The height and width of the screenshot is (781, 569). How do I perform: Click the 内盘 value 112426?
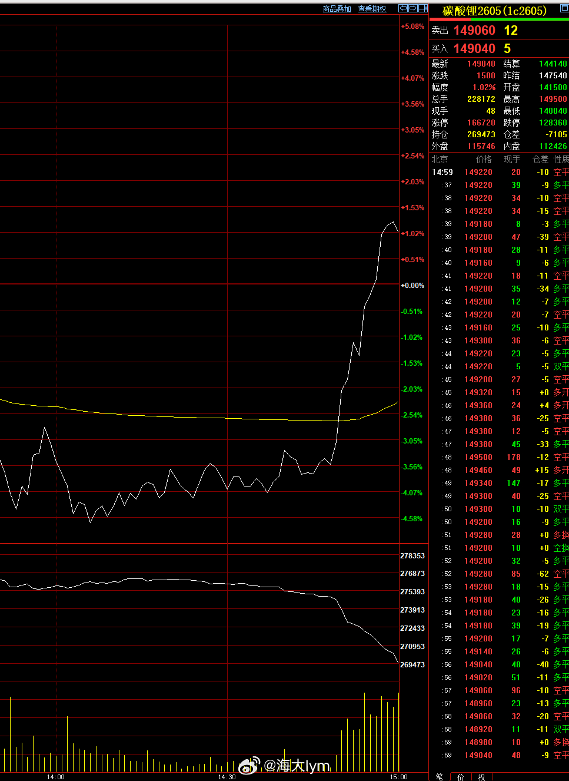tap(553, 146)
